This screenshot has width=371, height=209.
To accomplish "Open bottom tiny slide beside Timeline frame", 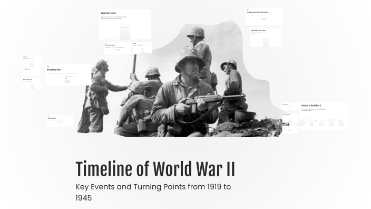I will 290,130.
